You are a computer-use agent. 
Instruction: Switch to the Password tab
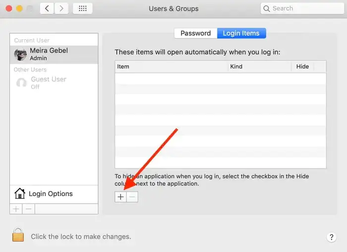pyautogui.click(x=195, y=33)
